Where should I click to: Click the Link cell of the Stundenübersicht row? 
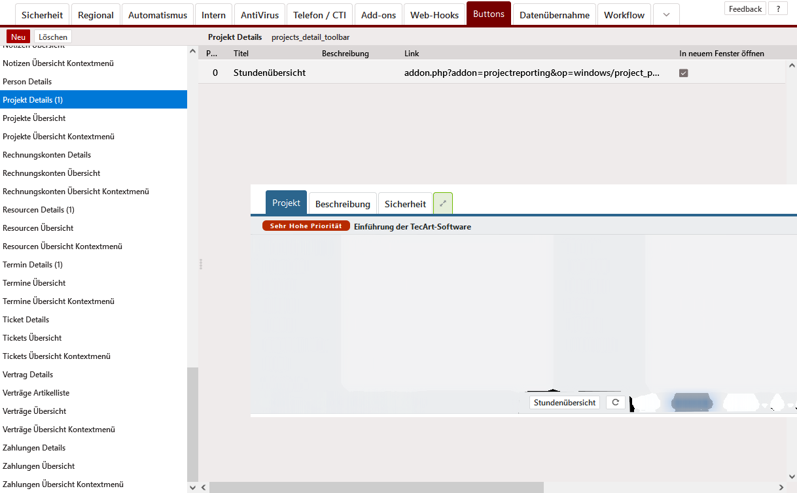click(531, 73)
